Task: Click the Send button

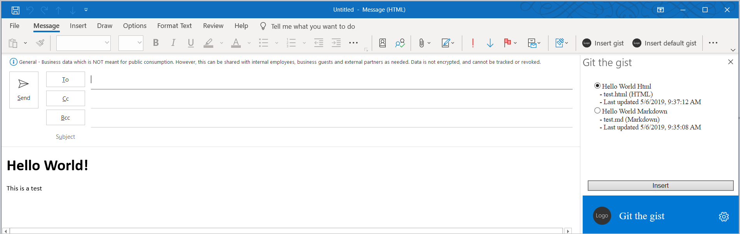Action: 24,90
